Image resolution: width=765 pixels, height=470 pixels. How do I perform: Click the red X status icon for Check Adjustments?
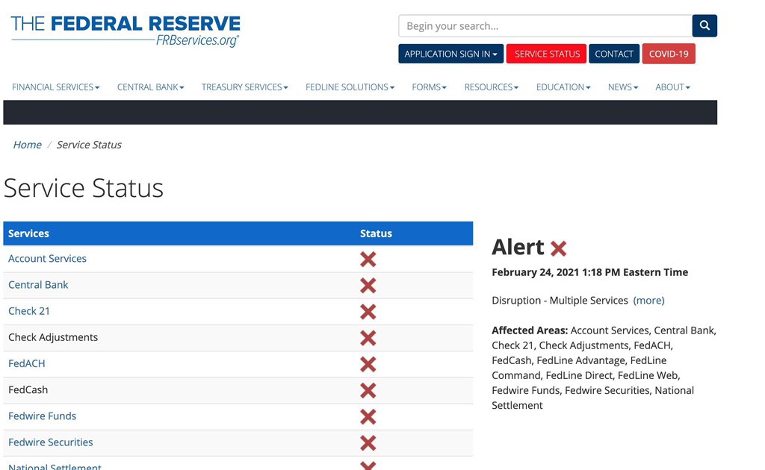pos(368,338)
